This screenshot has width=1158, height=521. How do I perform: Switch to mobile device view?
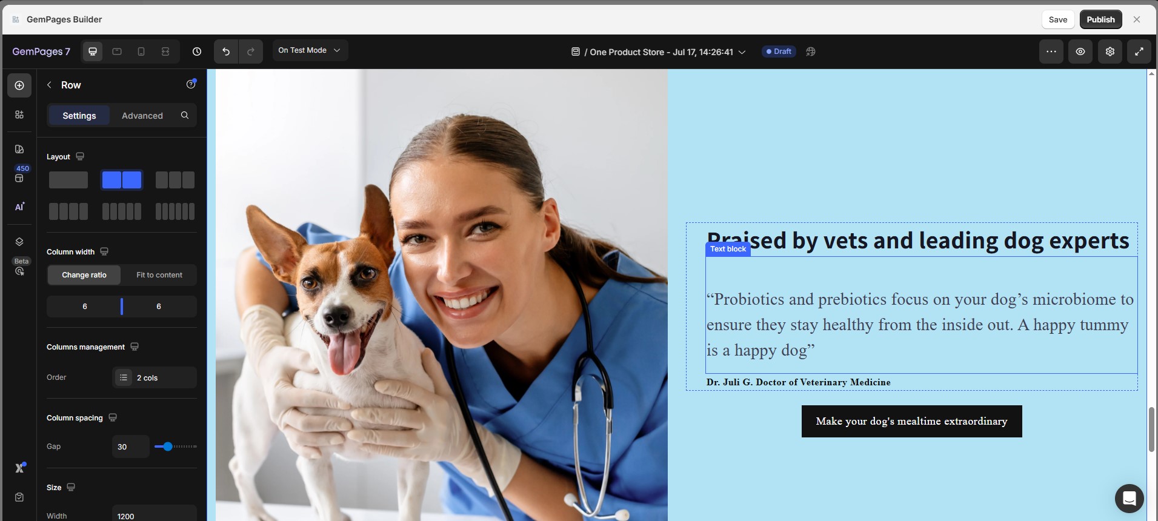[141, 51]
